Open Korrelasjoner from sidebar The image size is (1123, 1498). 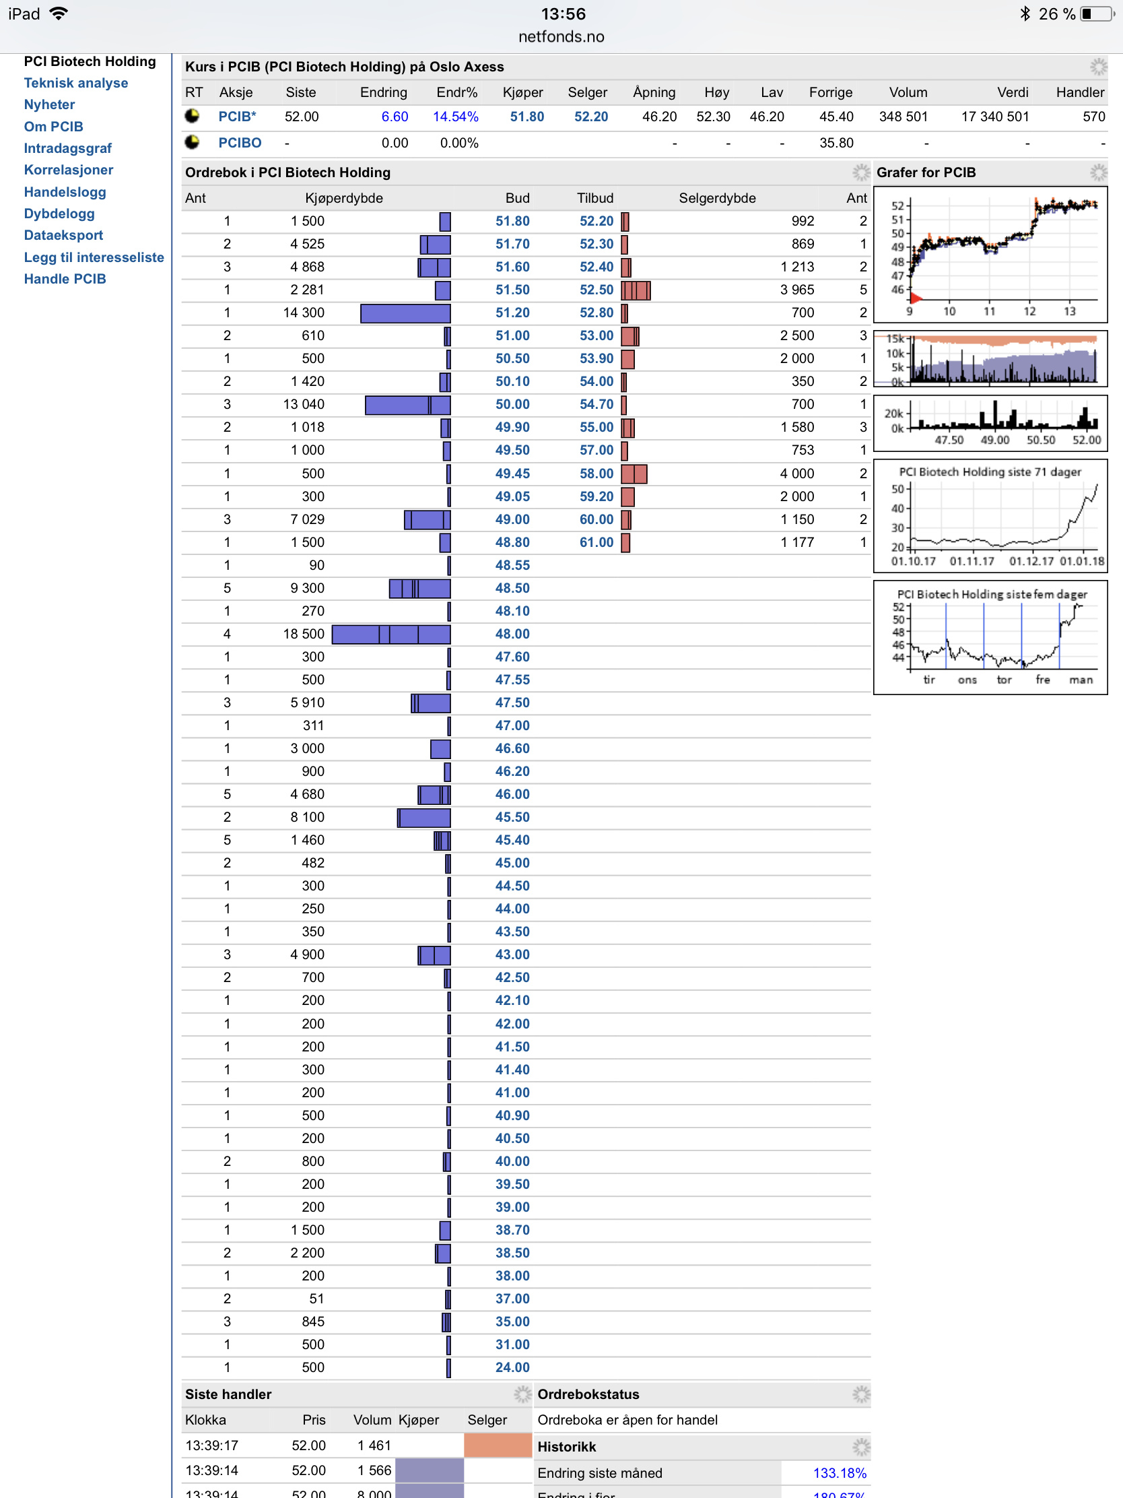(x=69, y=170)
